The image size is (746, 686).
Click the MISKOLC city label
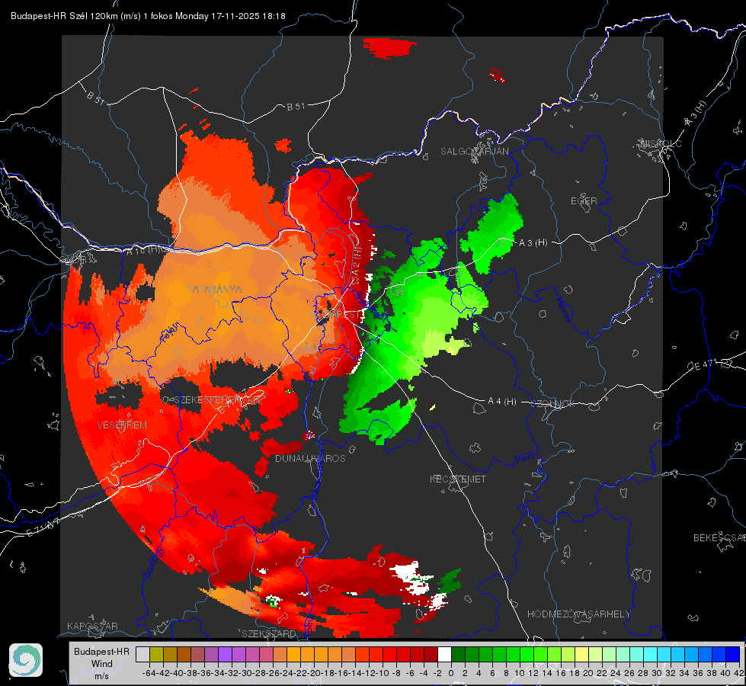point(661,143)
